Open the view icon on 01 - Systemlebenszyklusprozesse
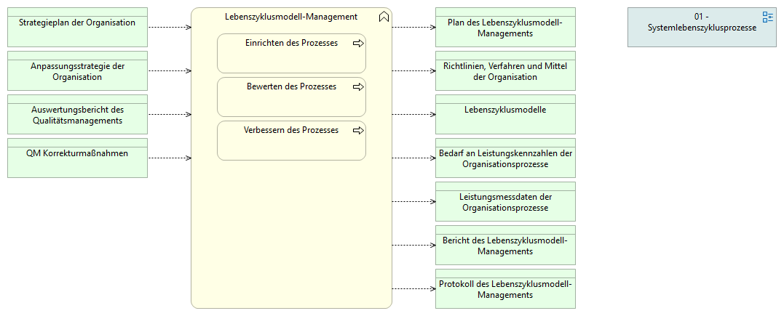Image resolution: width=784 pixels, height=316 pixels. tap(767, 17)
